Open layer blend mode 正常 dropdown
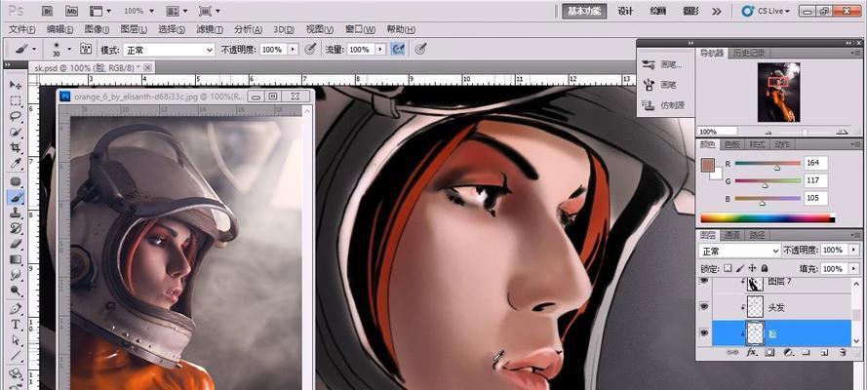This screenshot has width=867, height=390. [x=740, y=251]
